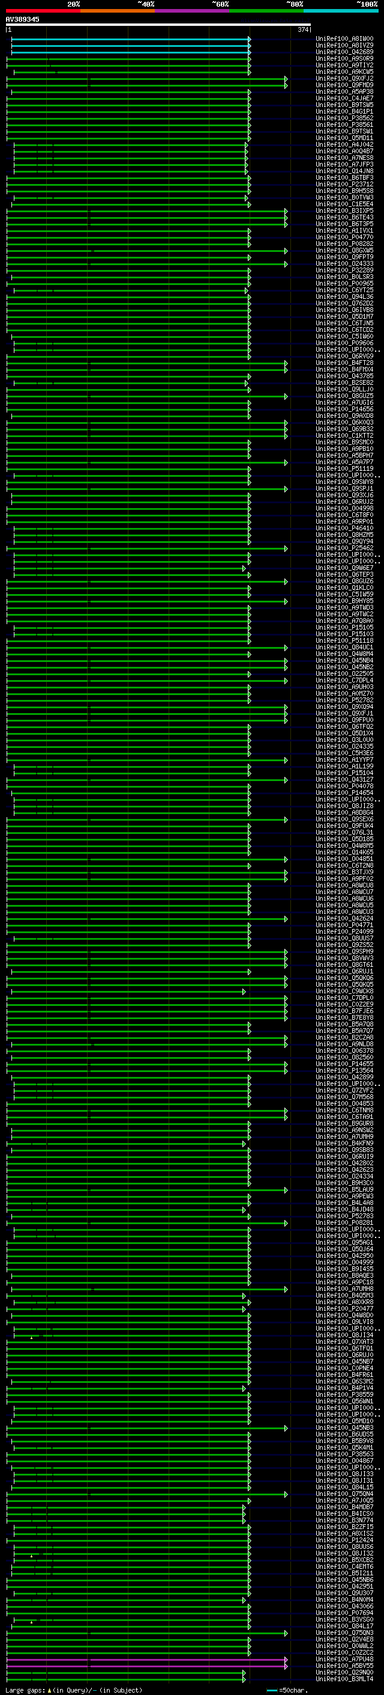Open hit UniRef100_C4JAE7
This screenshot has height=1695, width=384.
pyautogui.click(x=344, y=98)
